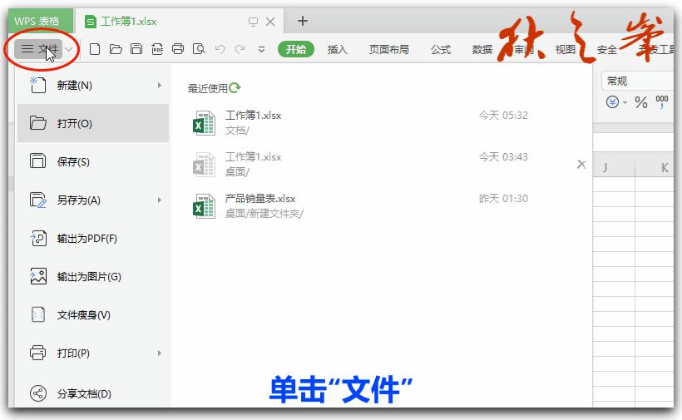Click the 文件瘦身 icon in menu
Image resolution: width=682 pixels, height=420 pixels.
click(38, 314)
